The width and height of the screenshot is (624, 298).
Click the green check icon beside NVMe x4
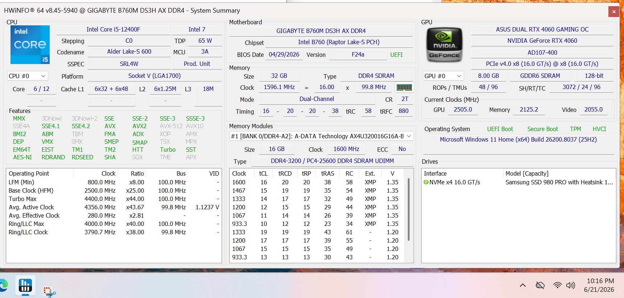coord(426,182)
